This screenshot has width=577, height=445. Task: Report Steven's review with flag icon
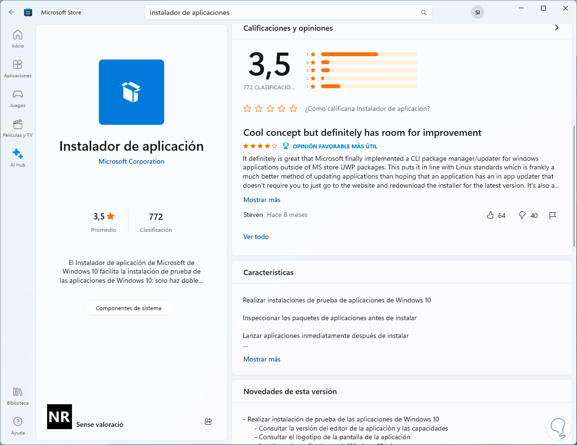553,216
